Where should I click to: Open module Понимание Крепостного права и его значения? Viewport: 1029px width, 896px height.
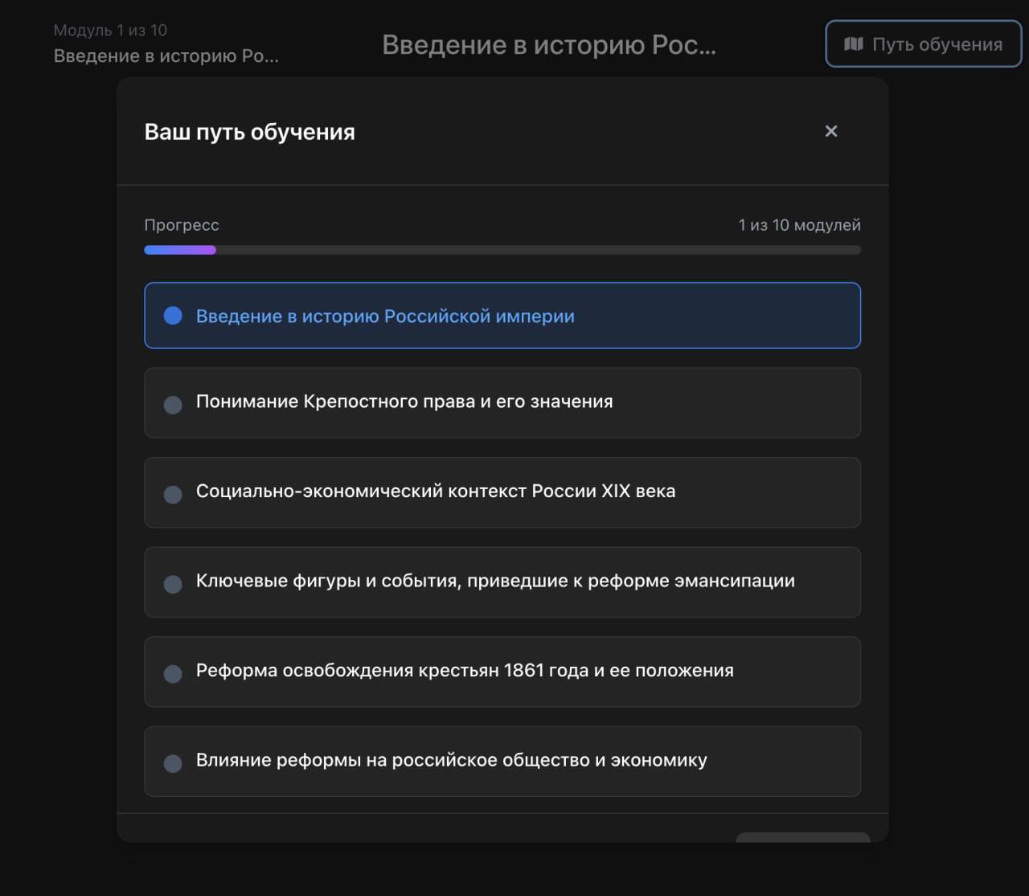(502, 403)
